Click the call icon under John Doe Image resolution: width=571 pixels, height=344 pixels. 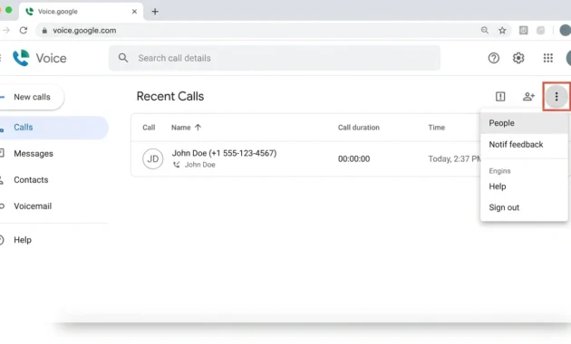click(x=177, y=165)
